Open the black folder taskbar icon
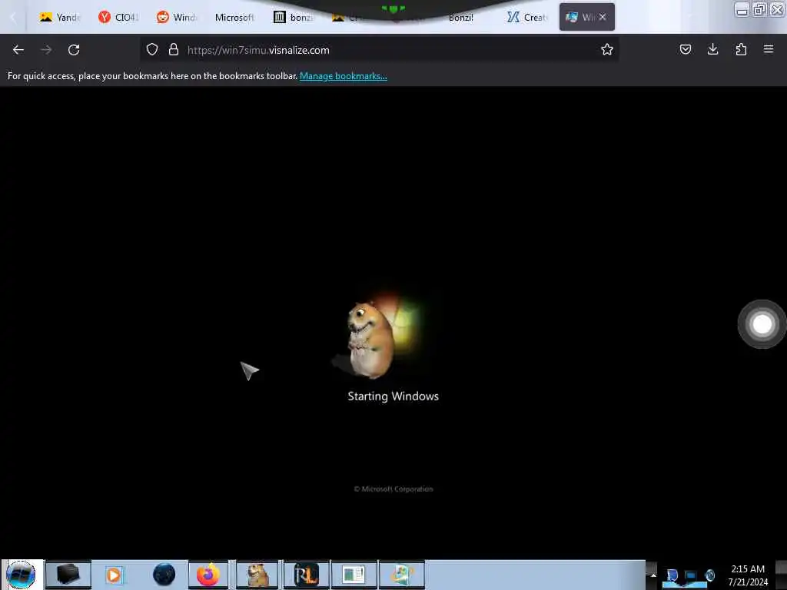This screenshot has height=590, width=787. [68, 575]
